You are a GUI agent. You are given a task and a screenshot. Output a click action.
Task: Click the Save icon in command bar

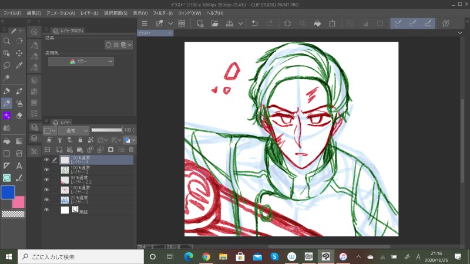tap(230, 23)
